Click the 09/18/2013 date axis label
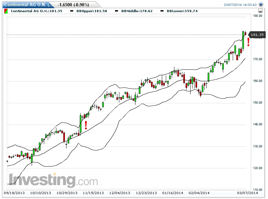This screenshot has height=199, width=268. (x=14, y=193)
